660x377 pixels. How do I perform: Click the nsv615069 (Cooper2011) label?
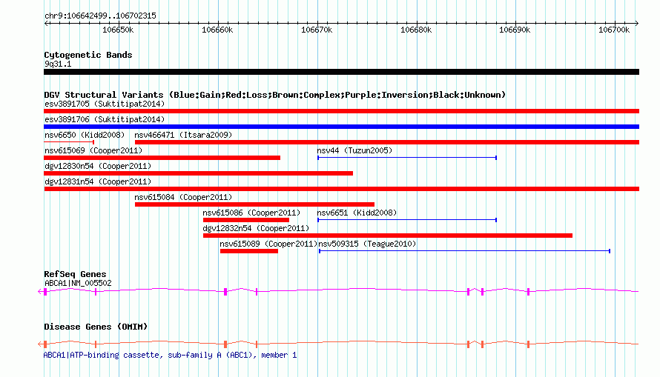[93, 150]
